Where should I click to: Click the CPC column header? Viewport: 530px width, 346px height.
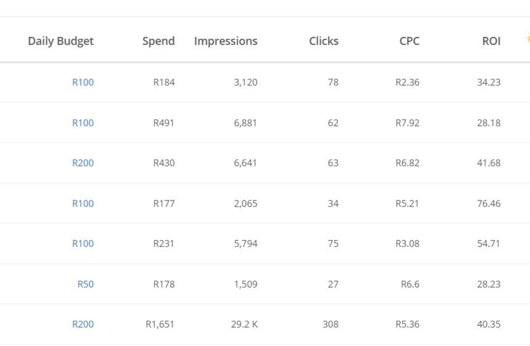[x=409, y=41]
